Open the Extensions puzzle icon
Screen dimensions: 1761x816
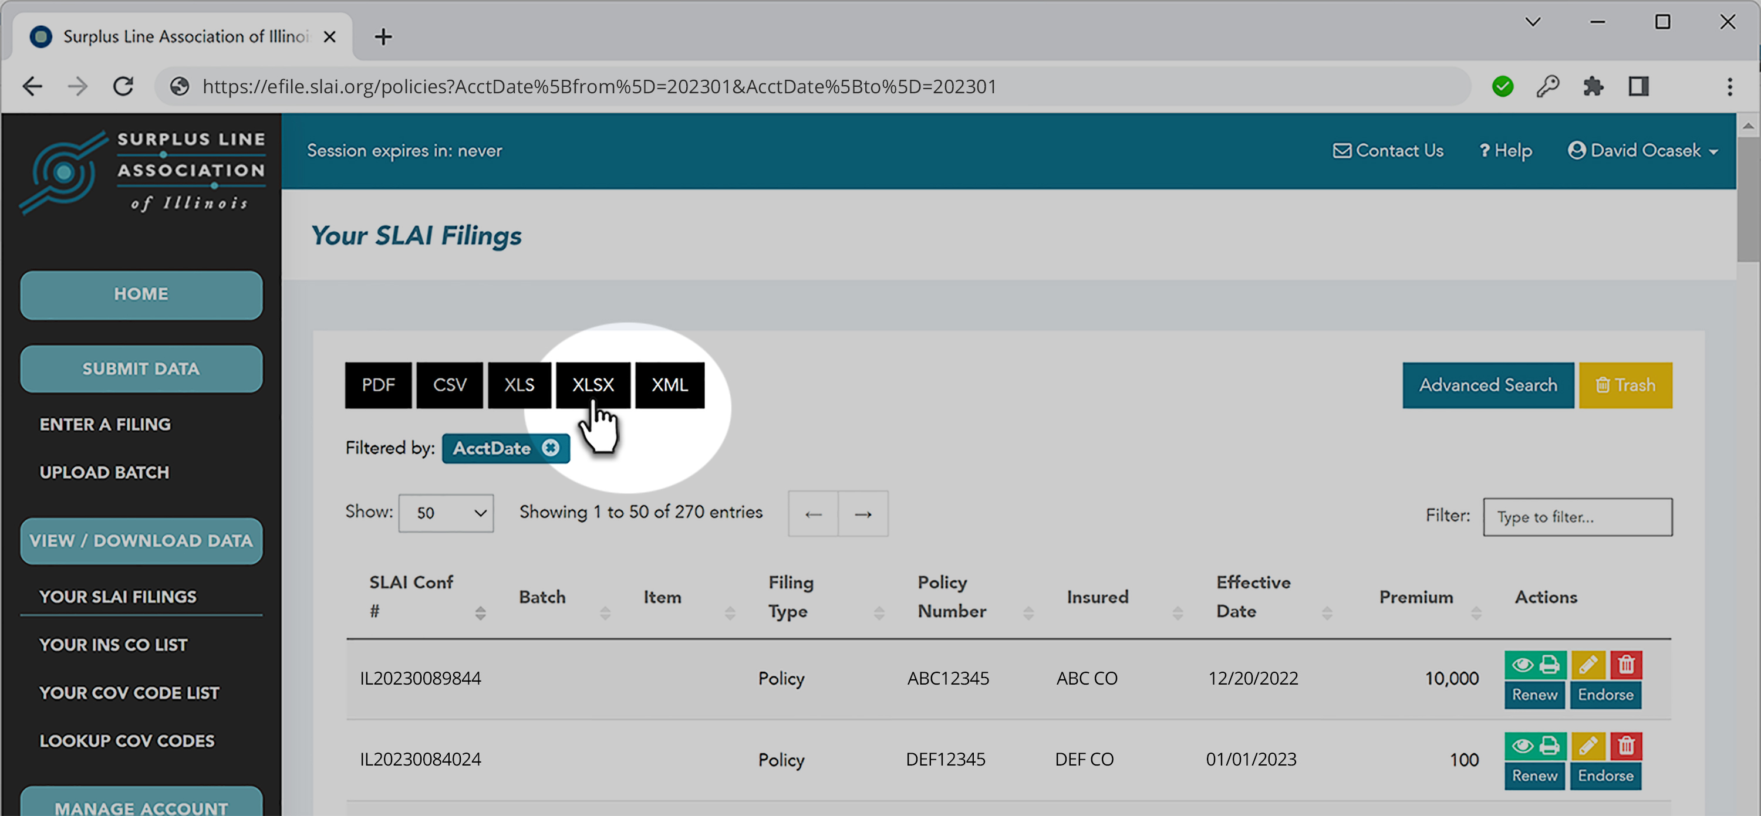[1594, 87]
